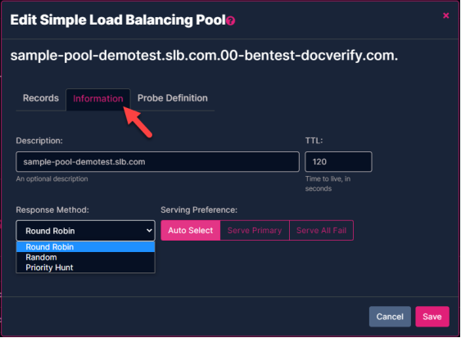The image size is (461, 338).
Task: Click the An optional description hint
Action: [52, 178]
